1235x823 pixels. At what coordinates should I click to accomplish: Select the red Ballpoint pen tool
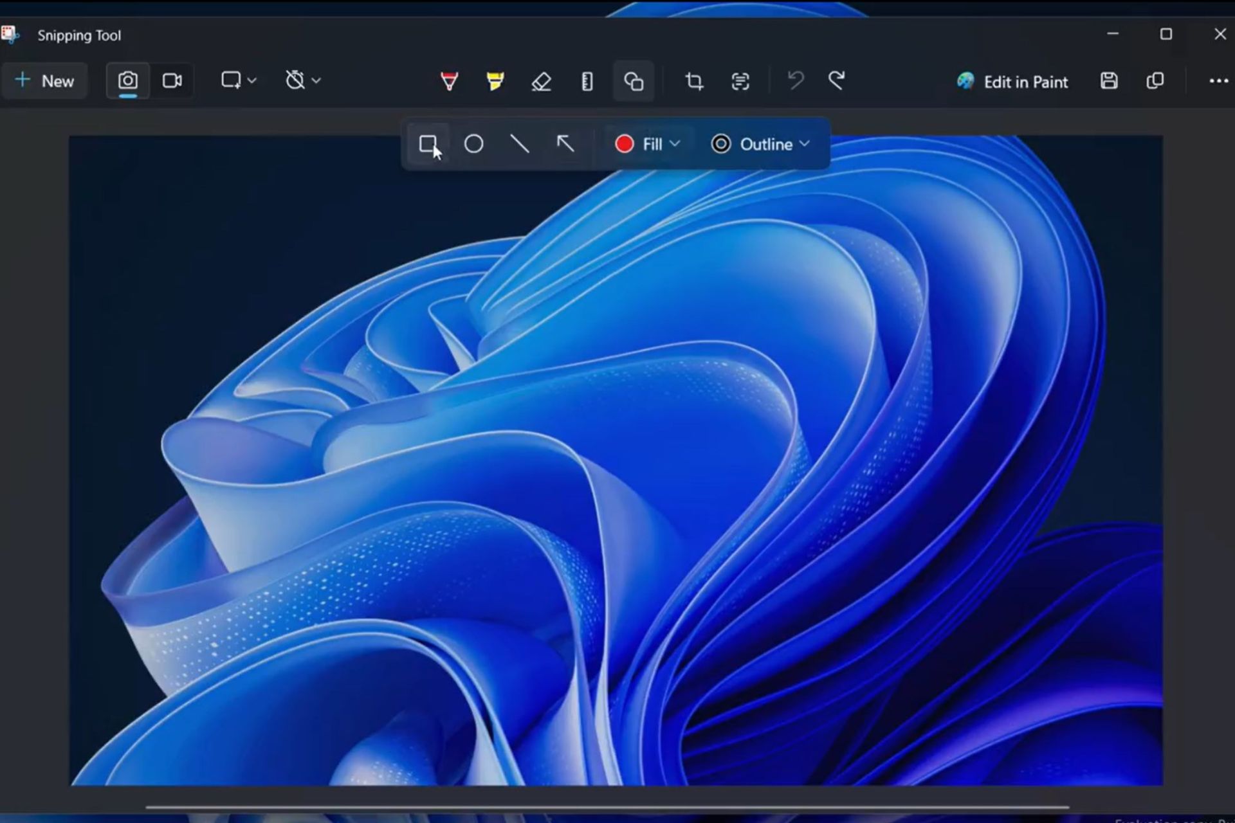pyautogui.click(x=449, y=81)
